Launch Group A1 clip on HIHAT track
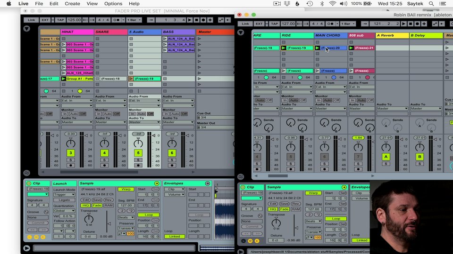Image resolution: width=453 pixels, height=254 pixels. 64,79
